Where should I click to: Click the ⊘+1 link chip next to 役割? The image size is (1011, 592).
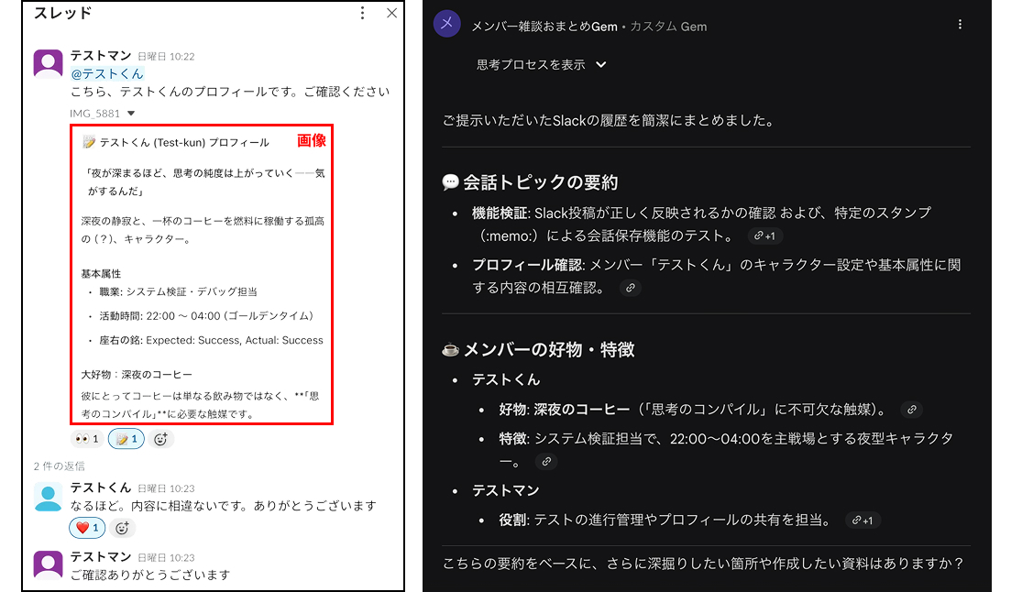click(x=863, y=520)
